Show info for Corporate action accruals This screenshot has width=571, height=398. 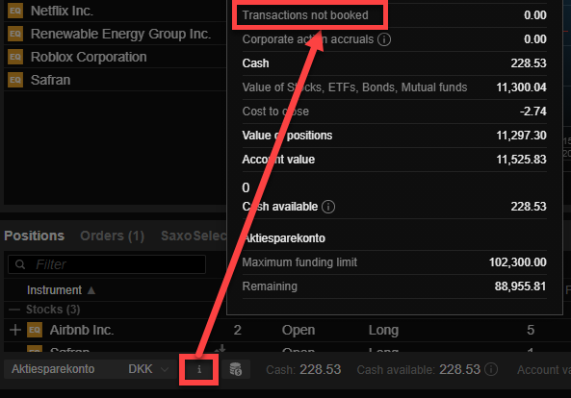coord(384,39)
